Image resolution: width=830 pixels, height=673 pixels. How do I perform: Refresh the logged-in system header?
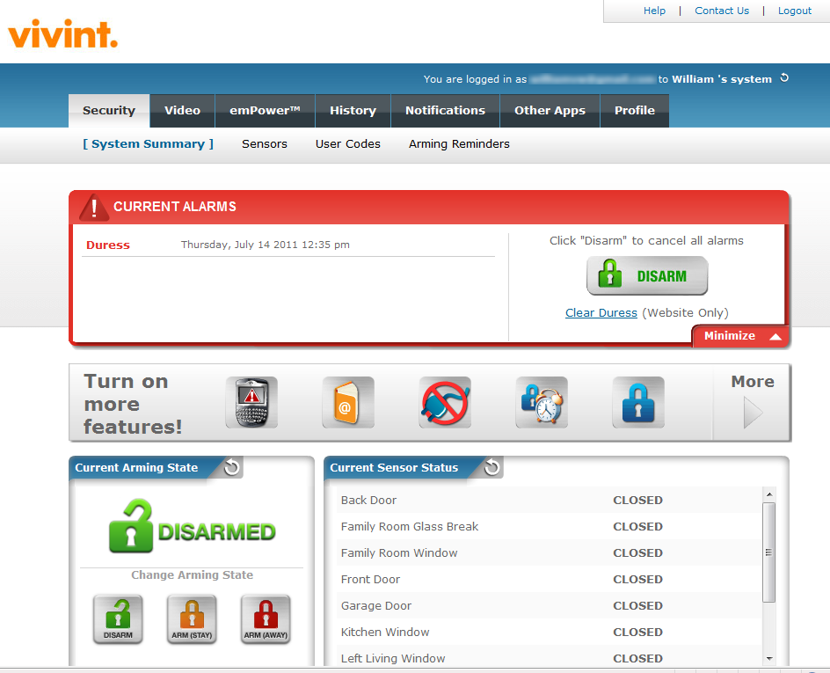[x=784, y=78]
